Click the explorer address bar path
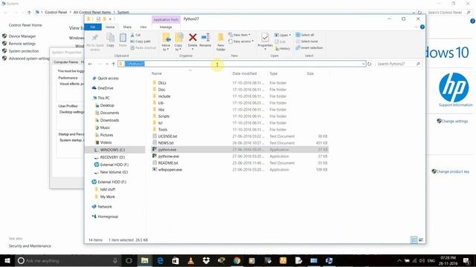 coord(135,64)
